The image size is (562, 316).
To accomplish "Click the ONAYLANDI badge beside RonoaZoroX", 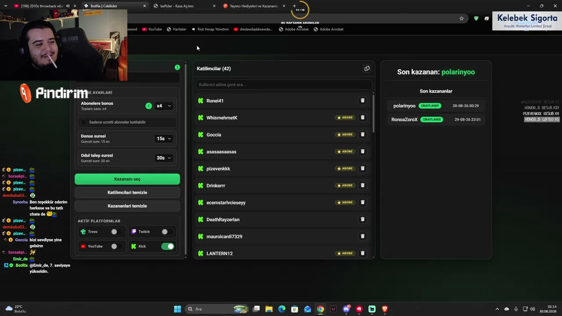I will click(x=432, y=119).
